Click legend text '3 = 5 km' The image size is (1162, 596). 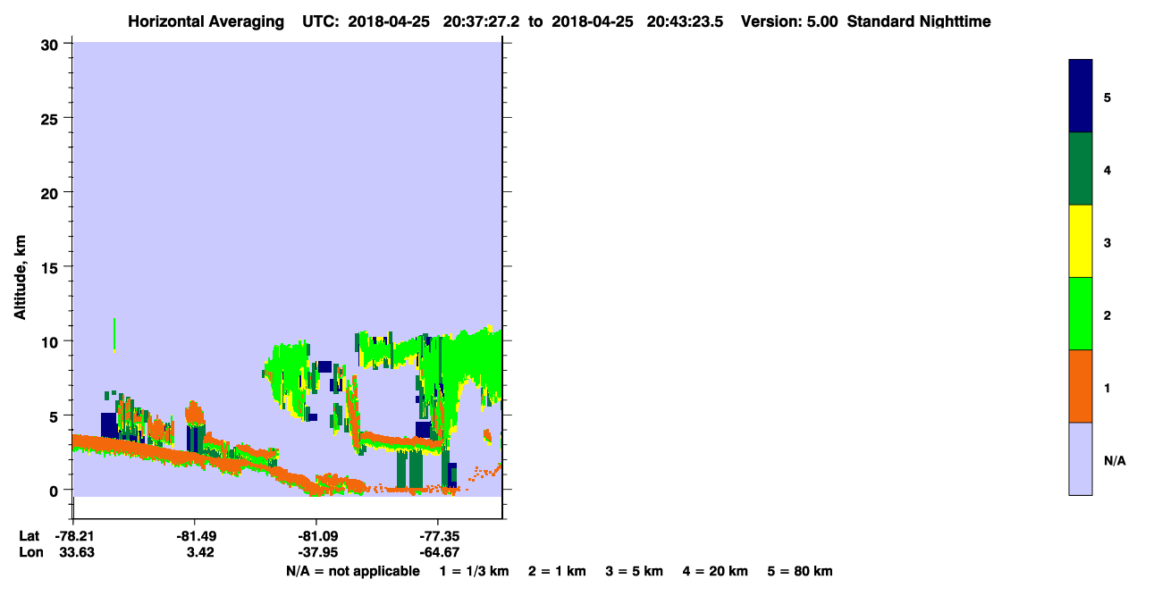635,571
